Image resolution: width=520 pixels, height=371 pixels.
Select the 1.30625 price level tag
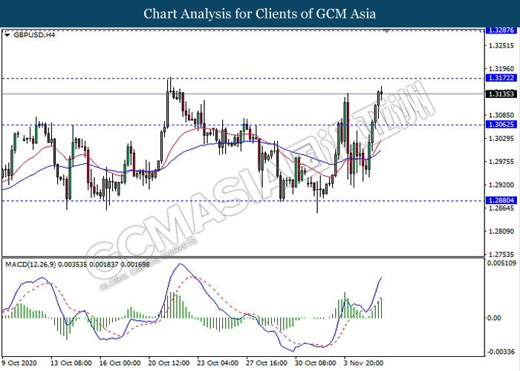(x=501, y=125)
